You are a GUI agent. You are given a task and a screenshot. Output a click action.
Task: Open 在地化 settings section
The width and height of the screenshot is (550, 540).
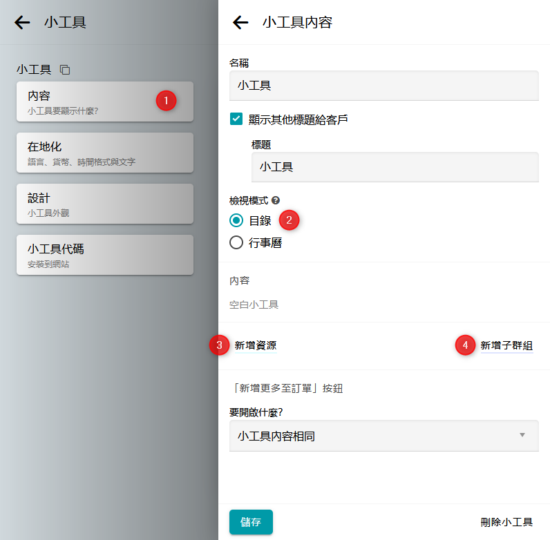point(104,153)
